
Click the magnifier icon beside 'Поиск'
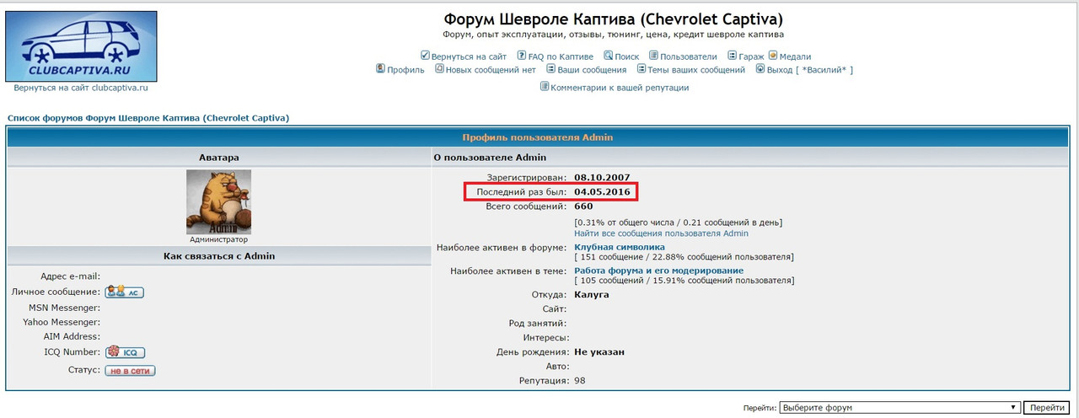609,56
